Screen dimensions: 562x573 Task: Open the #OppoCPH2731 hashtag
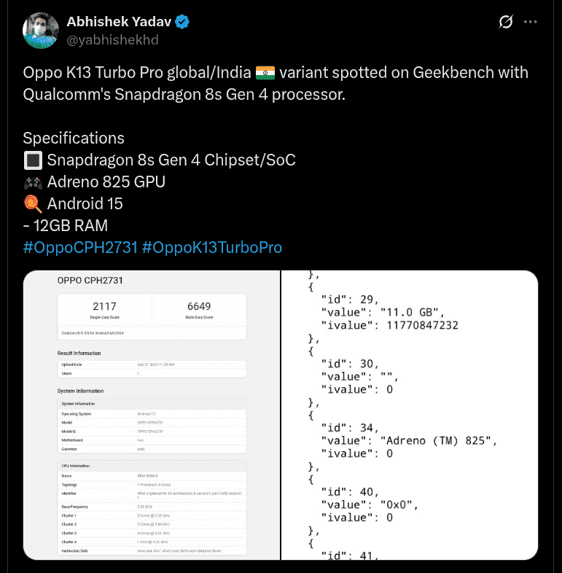point(80,247)
